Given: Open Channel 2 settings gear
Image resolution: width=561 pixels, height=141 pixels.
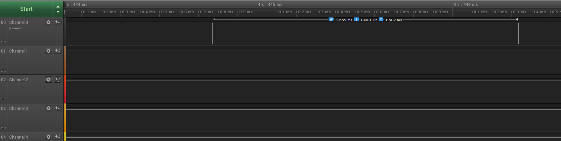Looking at the screenshot, I should click(x=48, y=80).
